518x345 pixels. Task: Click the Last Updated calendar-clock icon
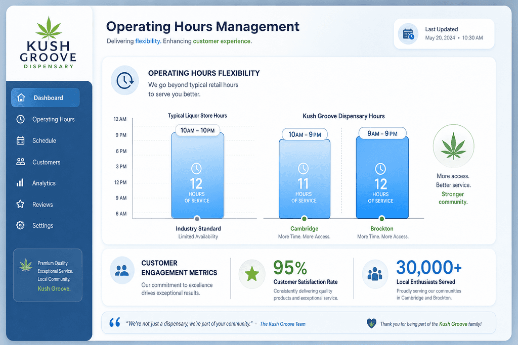(x=408, y=34)
